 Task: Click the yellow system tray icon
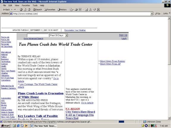[x=143, y=126]
